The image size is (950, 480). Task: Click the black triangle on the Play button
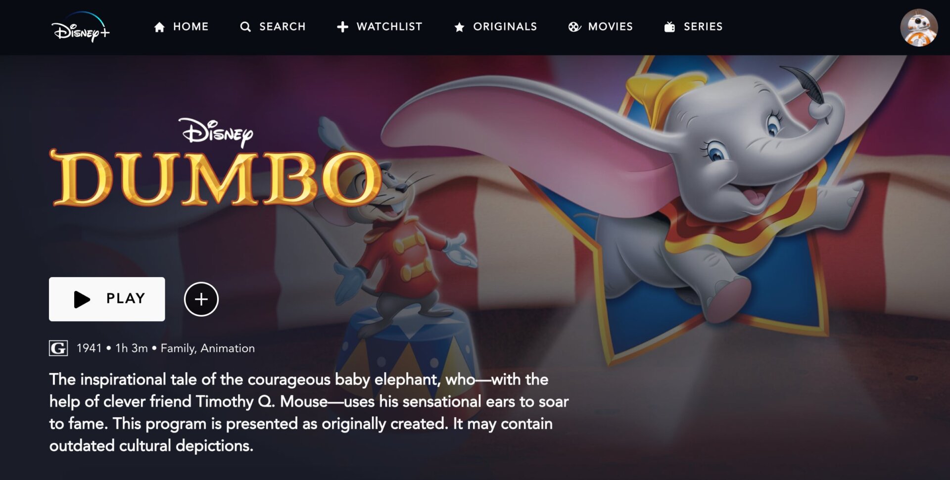[82, 299]
